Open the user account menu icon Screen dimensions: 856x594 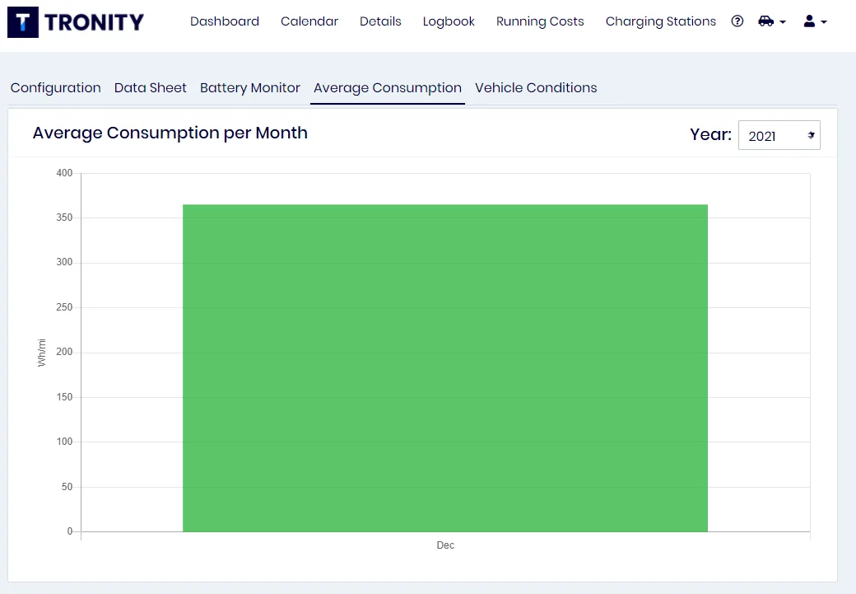[x=815, y=21]
